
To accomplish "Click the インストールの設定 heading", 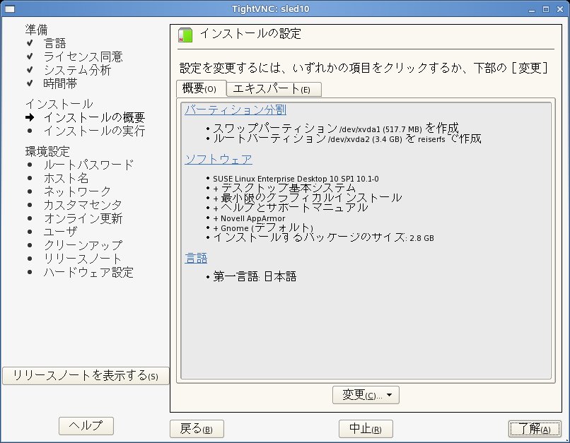I will click(x=250, y=34).
